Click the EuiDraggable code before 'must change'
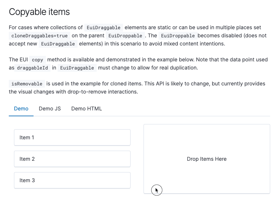The image size is (277, 202). click(x=77, y=68)
